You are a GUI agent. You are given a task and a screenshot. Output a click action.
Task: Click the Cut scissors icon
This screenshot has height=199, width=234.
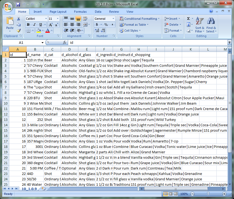tap(18, 19)
